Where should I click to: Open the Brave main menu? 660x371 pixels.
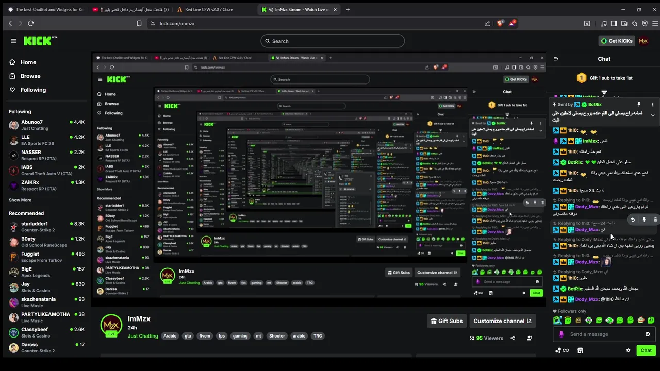click(x=655, y=23)
